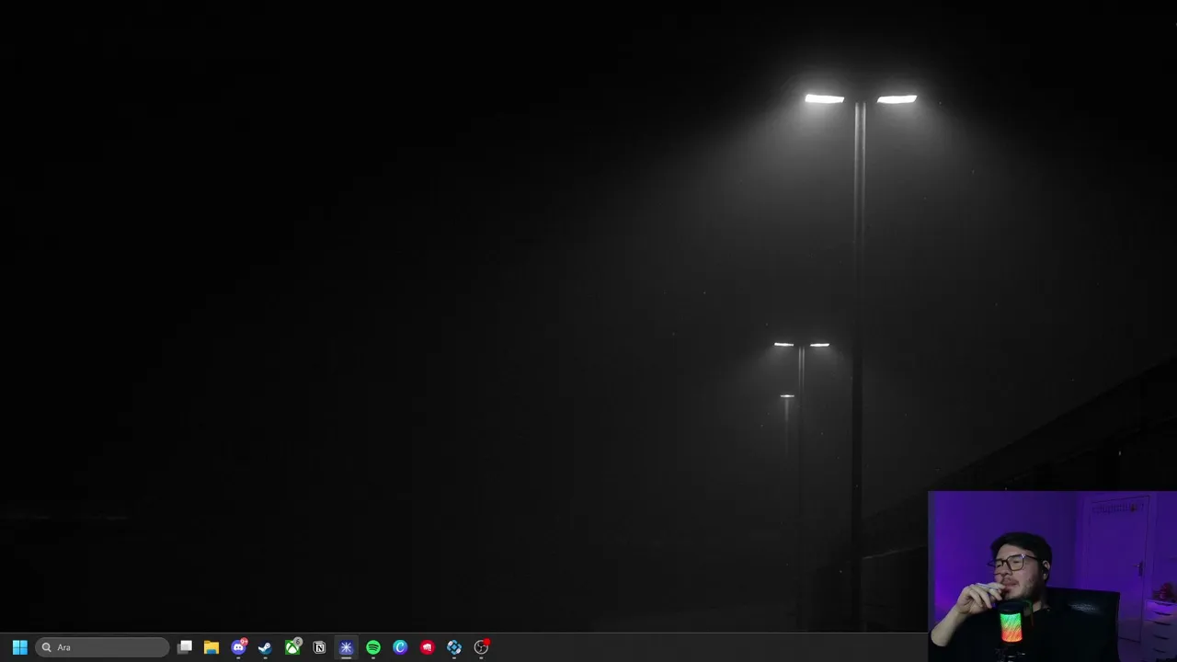
Task: Click the Ara search box
Action: (102, 647)
